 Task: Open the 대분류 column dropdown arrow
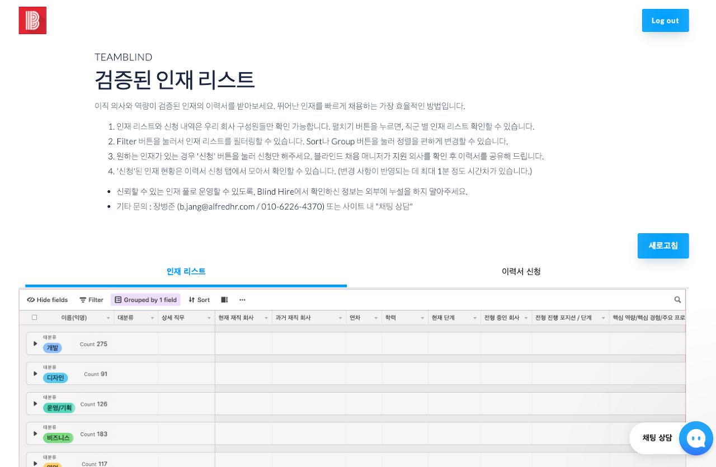(152, 317)
